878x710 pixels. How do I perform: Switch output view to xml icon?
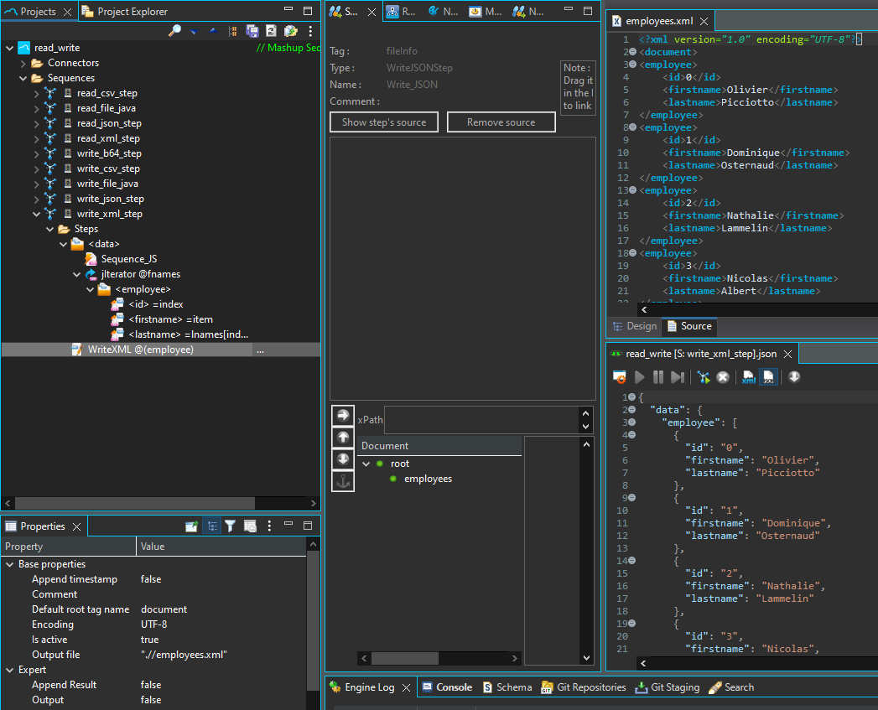747,377
